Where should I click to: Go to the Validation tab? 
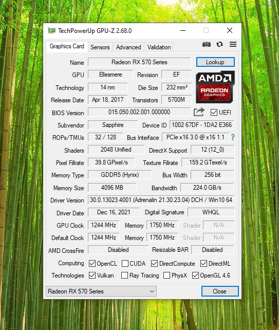pos(159,47)
